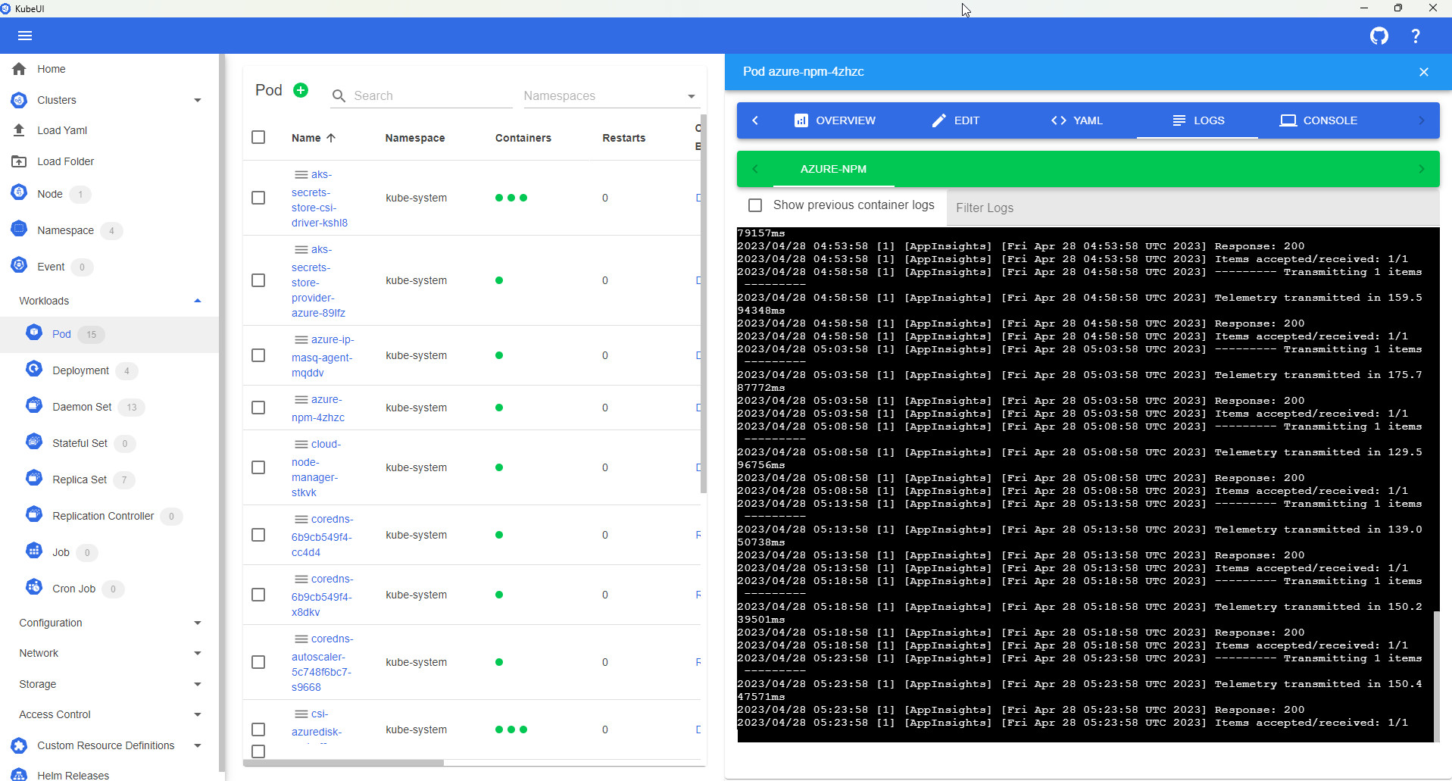Click the search magnifier icon

click(x=339, y=96)
